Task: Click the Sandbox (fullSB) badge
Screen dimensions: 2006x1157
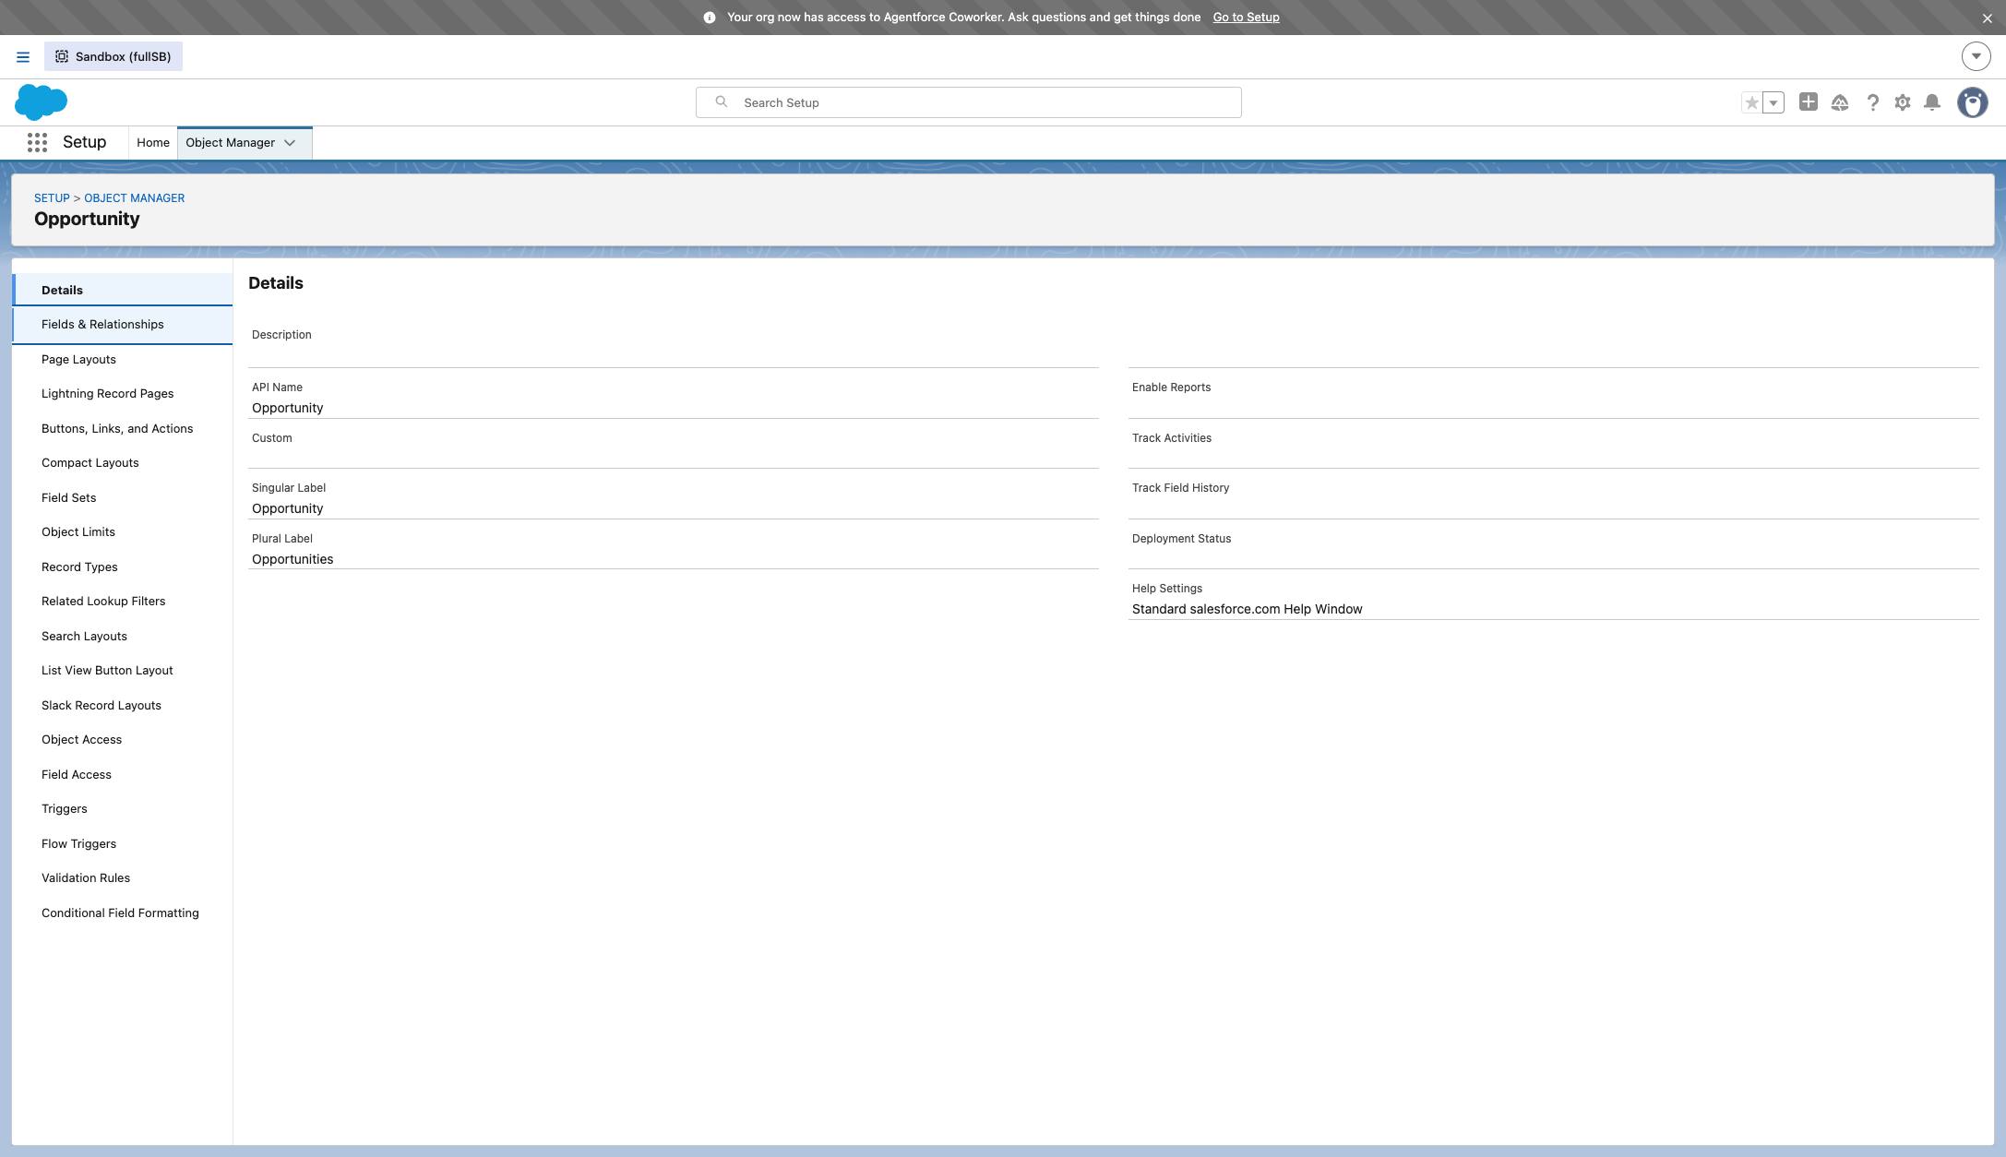Action: 113,56
